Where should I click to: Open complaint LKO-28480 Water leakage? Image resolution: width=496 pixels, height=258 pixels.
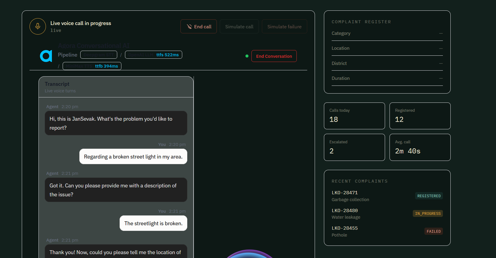click(x=387, y=214)
